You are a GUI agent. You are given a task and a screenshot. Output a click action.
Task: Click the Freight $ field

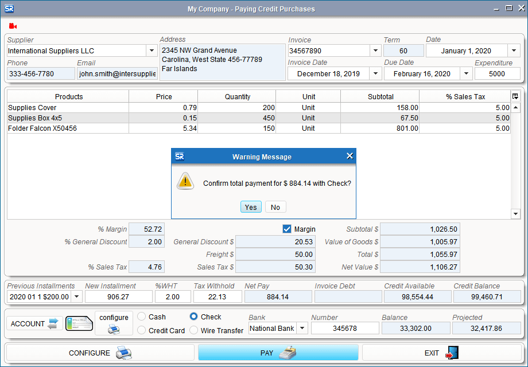275,254
